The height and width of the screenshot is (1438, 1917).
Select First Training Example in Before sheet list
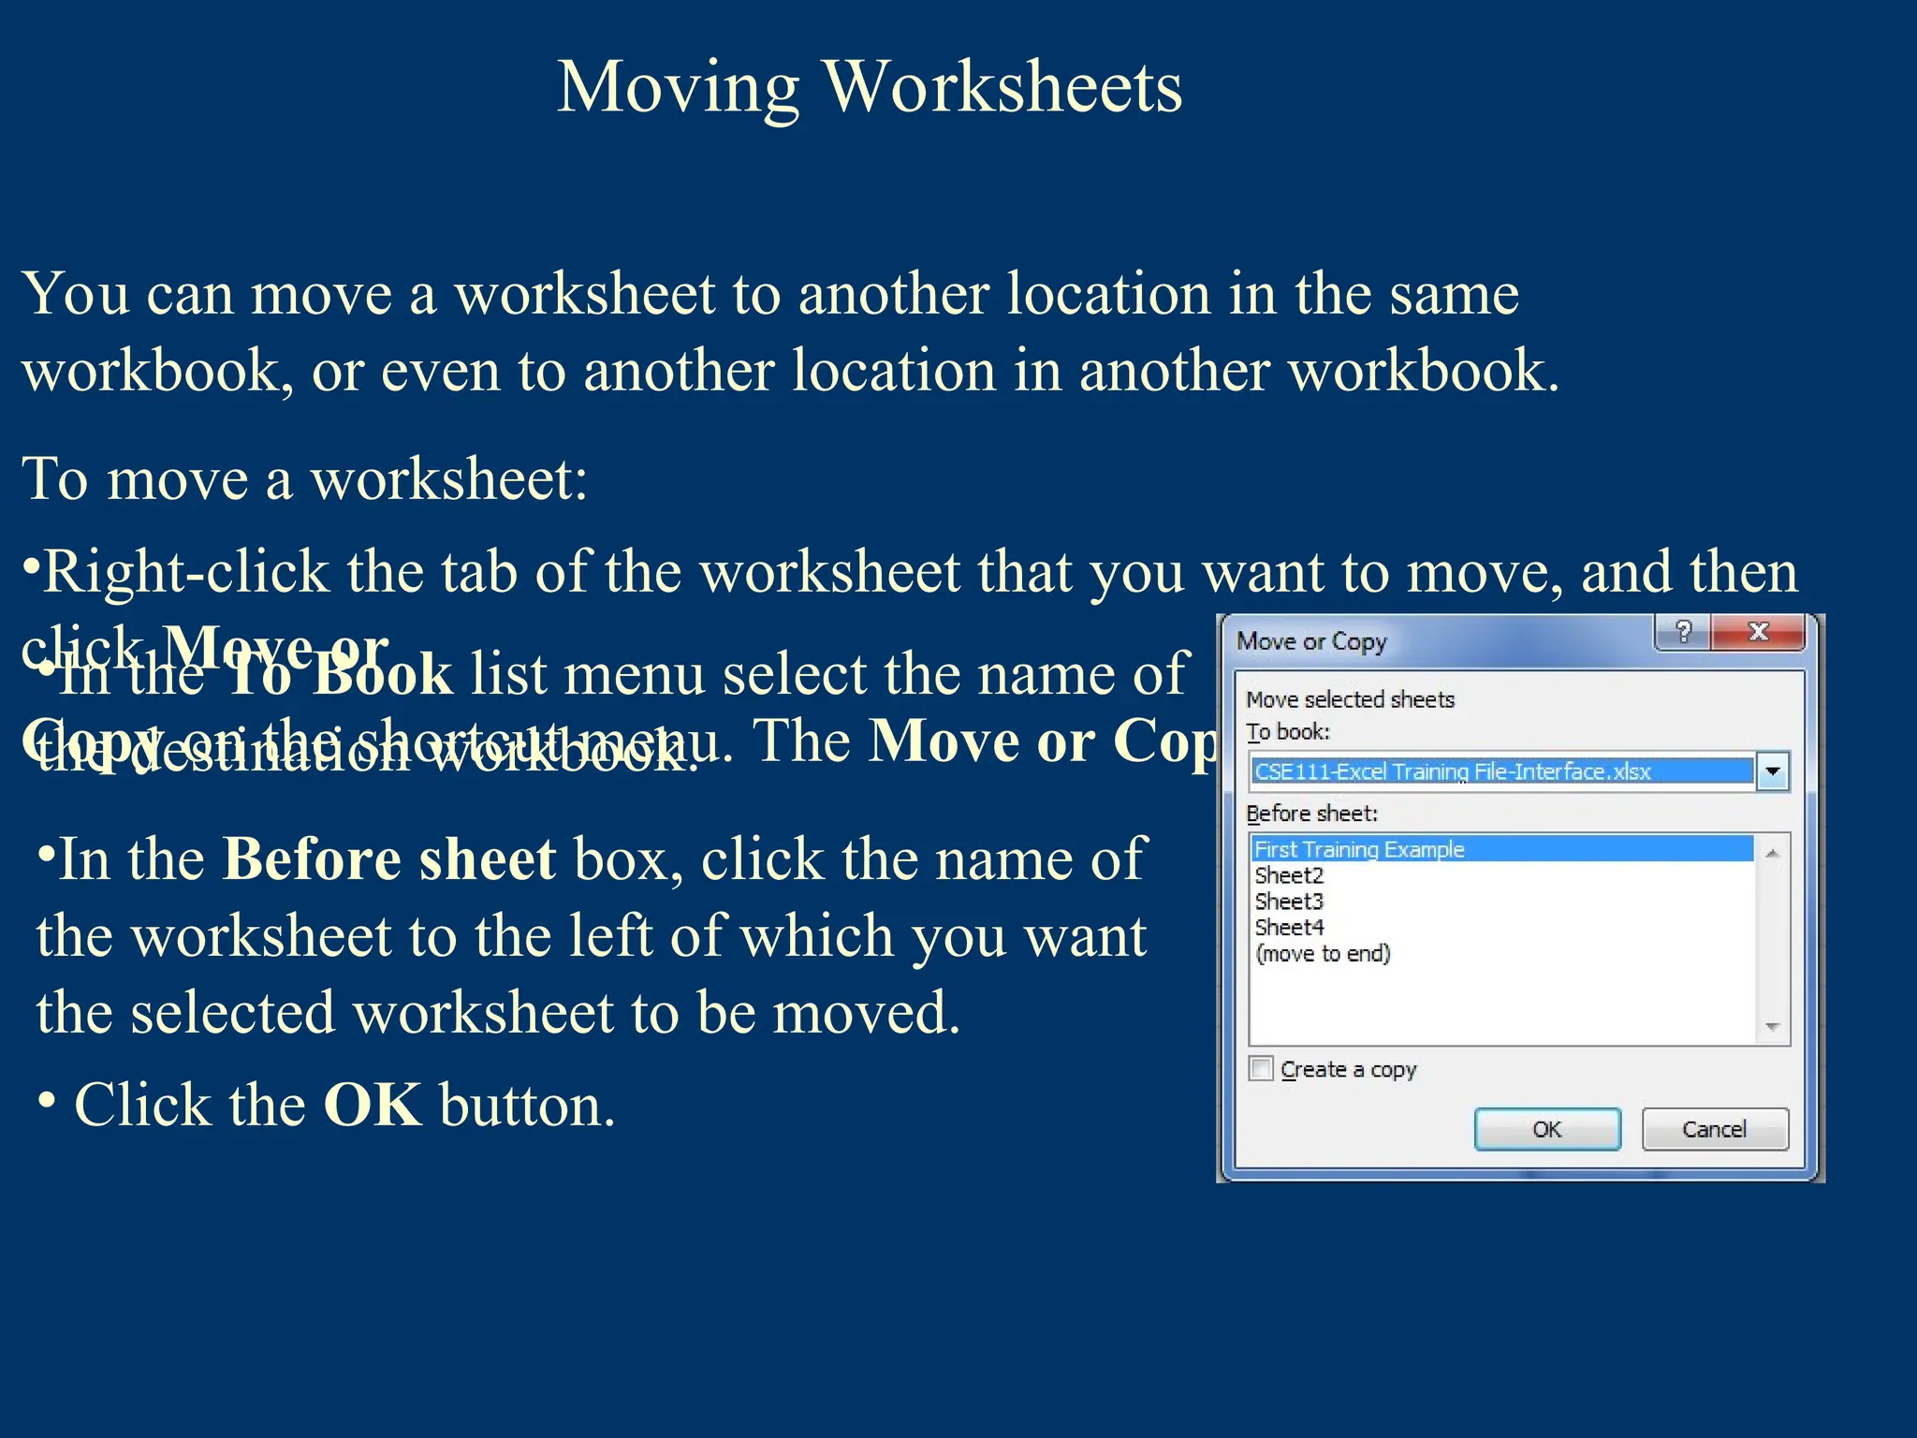pos(1501,849)
